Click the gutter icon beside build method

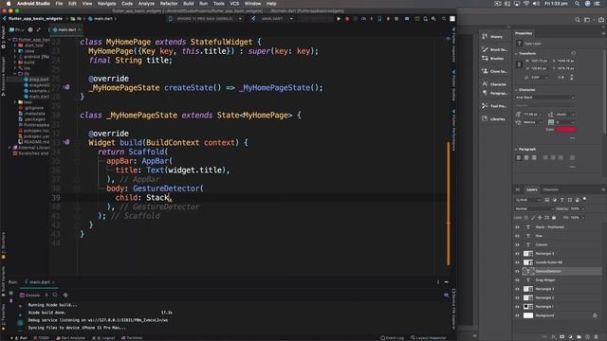click(x=66, y=142)
